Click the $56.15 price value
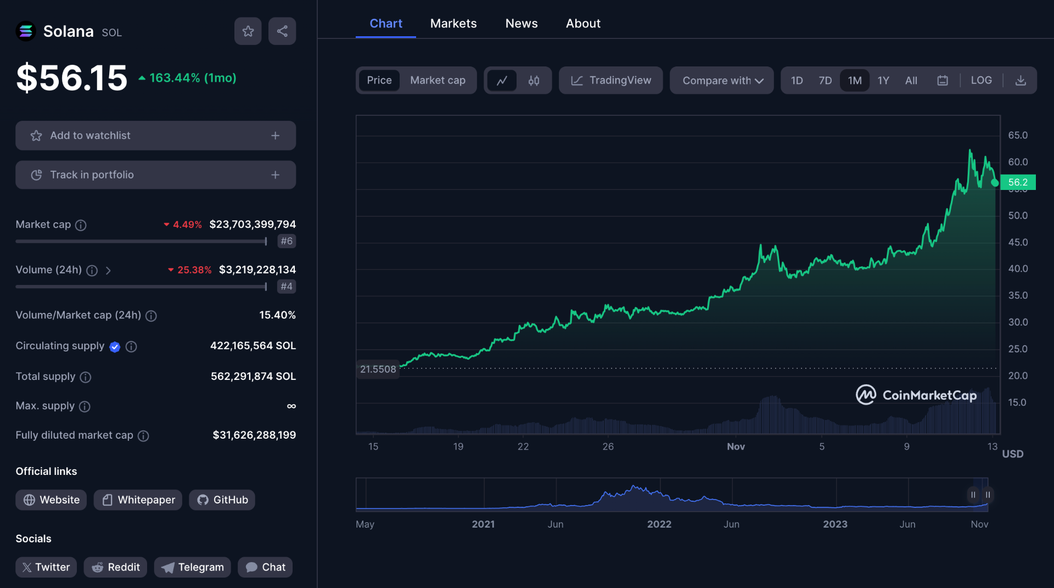Viewport: 1054px width, 588px height. (72, 78)
